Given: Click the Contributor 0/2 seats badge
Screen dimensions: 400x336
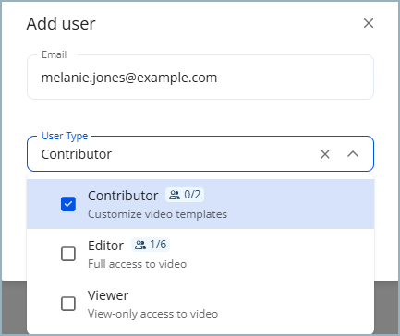Looking at the screenshot, I should [x=185, y=195].
